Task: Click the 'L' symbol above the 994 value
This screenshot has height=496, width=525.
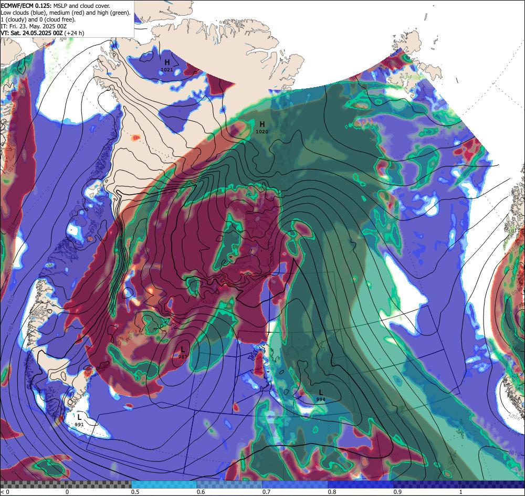Action: (x=321, y=393)
